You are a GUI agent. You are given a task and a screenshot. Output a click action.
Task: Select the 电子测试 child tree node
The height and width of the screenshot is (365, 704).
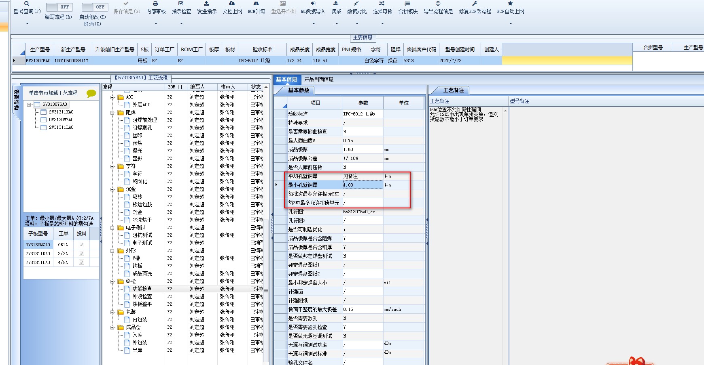(x=142, y=243)
